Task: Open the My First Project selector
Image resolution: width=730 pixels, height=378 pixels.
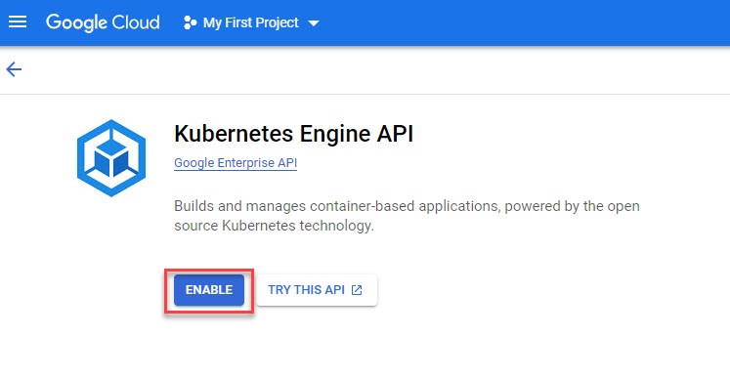Action: [x=251, y=22]
